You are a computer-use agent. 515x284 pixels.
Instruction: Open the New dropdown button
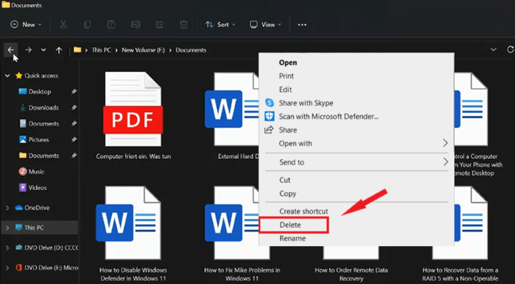(26, 24)
